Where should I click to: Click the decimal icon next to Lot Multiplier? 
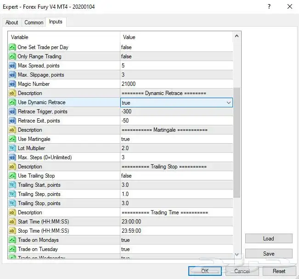point(12,148)
